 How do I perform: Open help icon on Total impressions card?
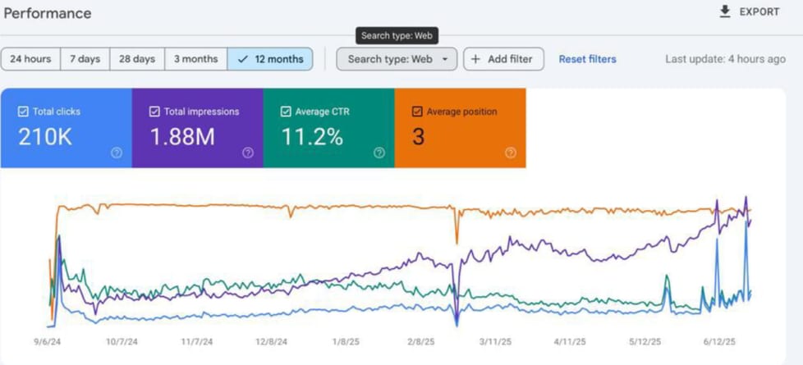point(248,153)
